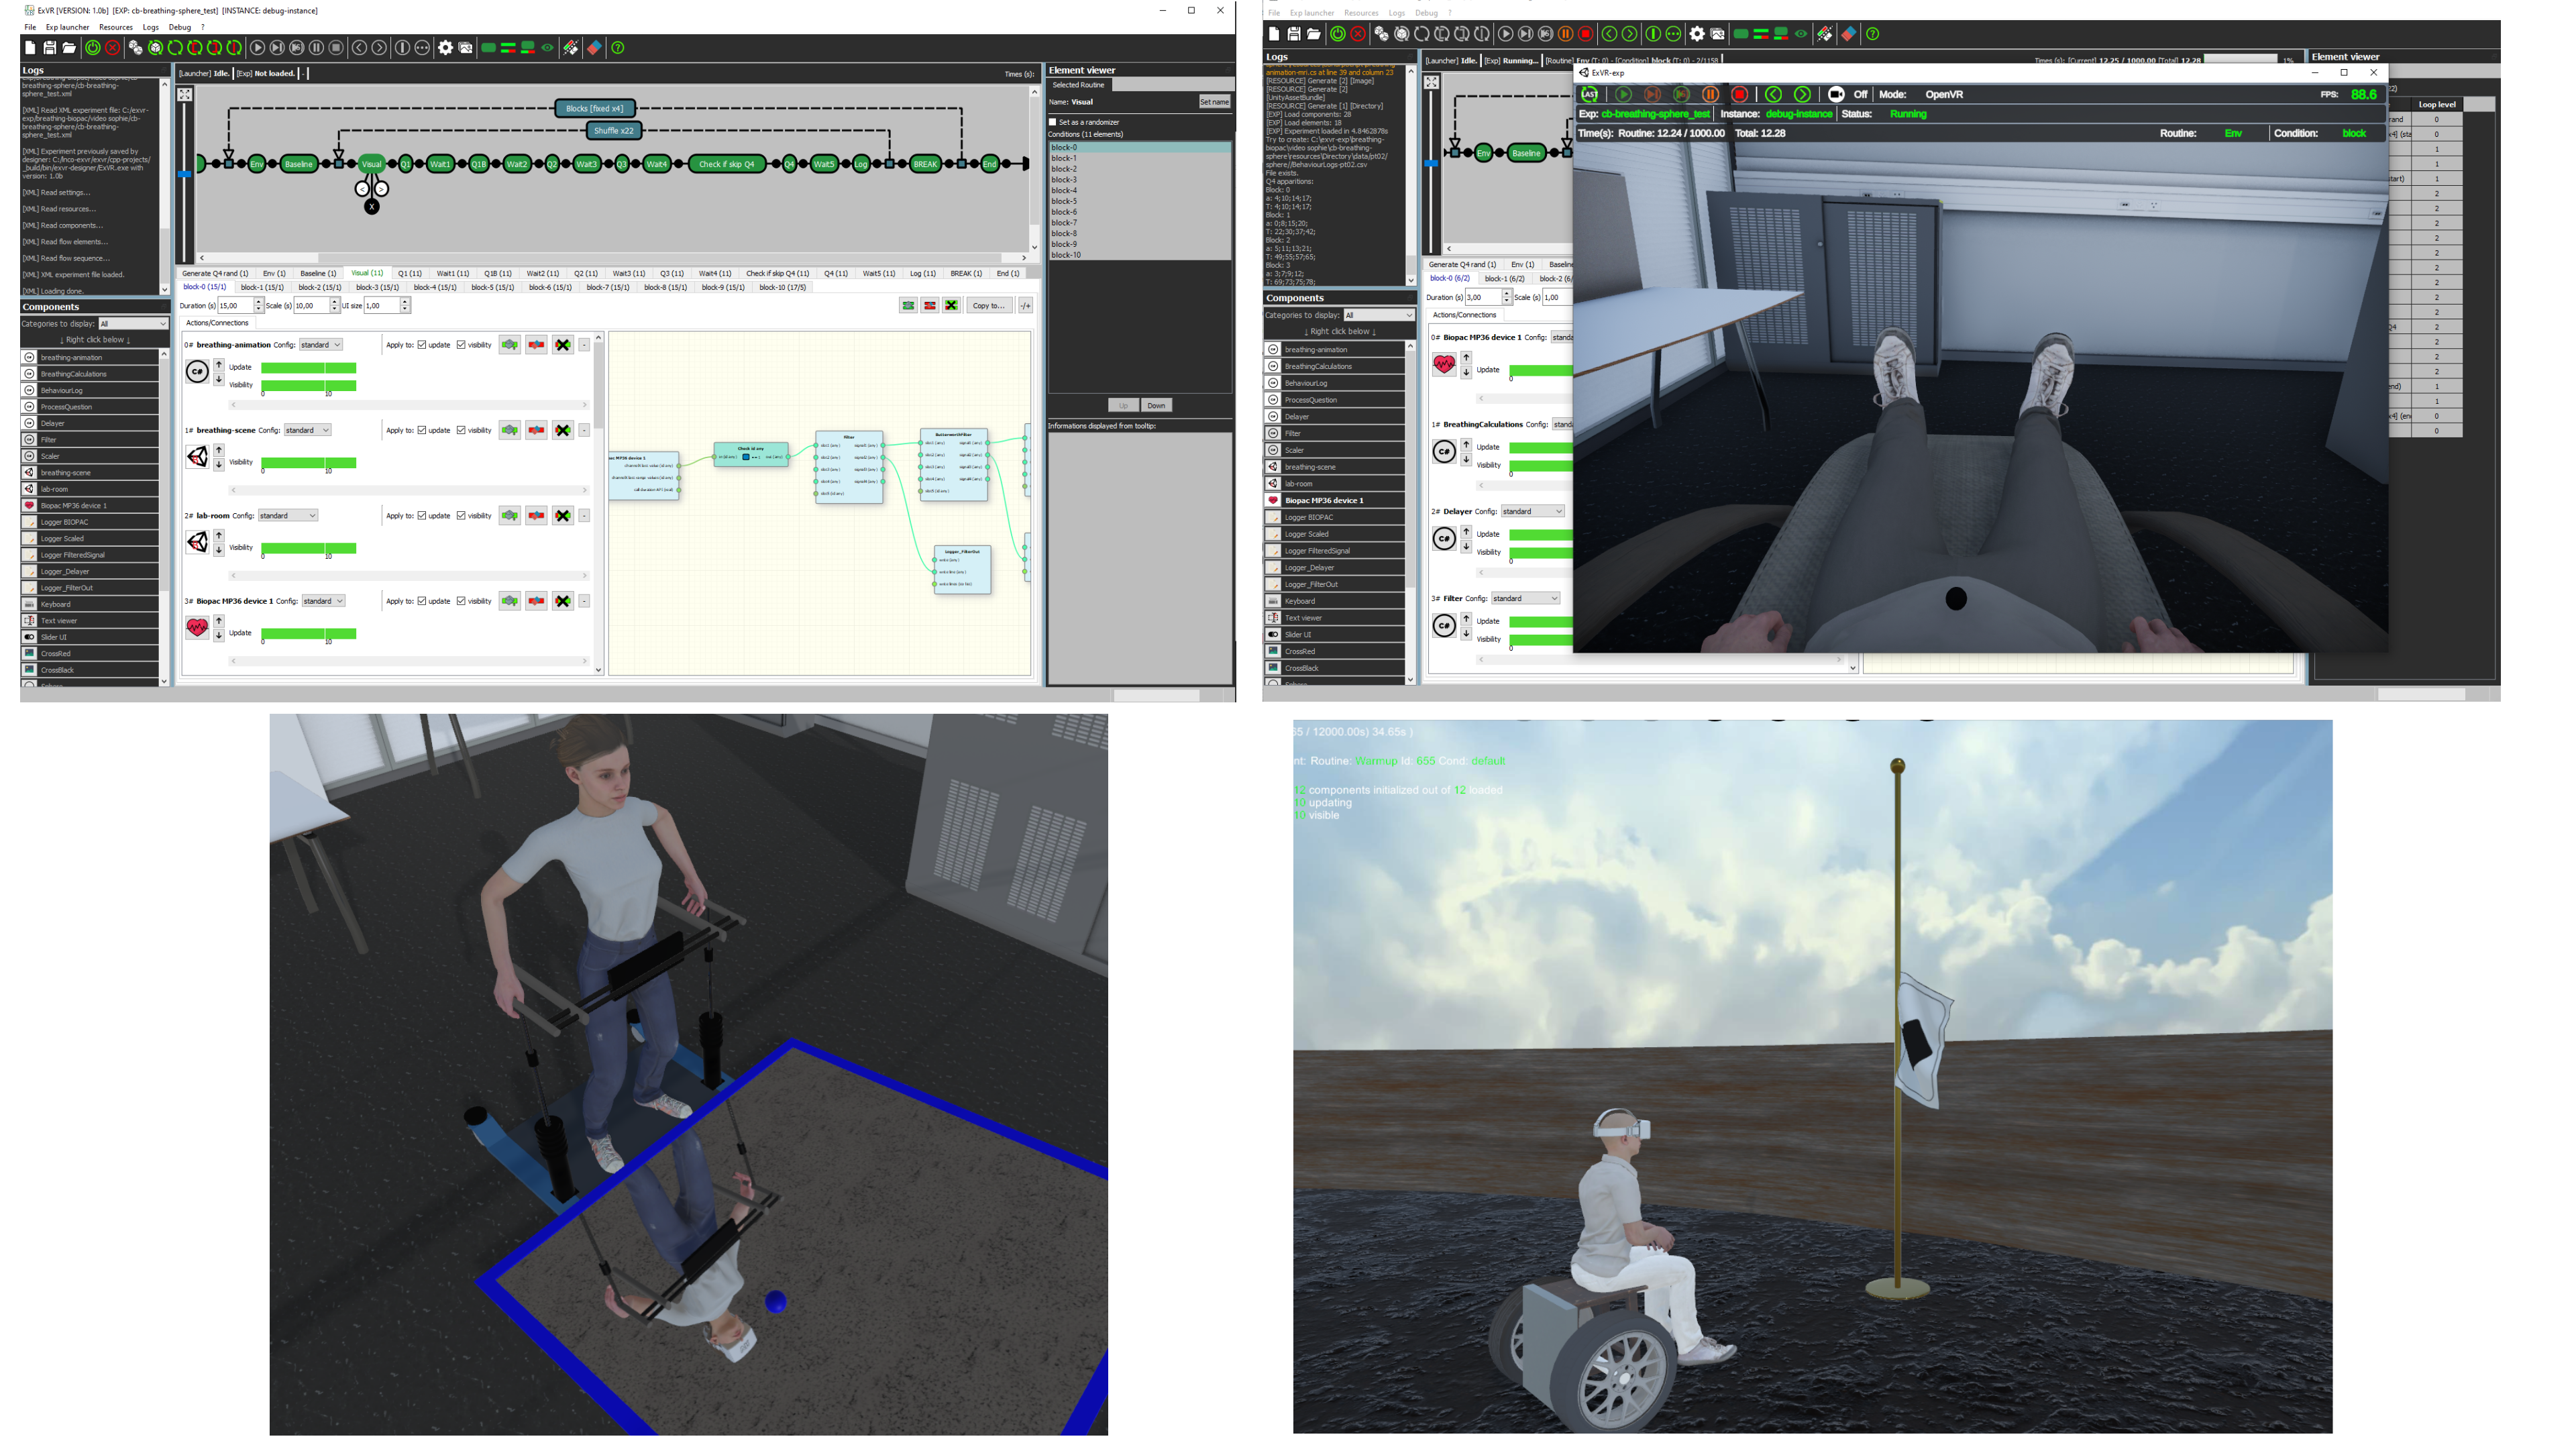Select block-7 in the Conditions list

[x=1064, y=223]
